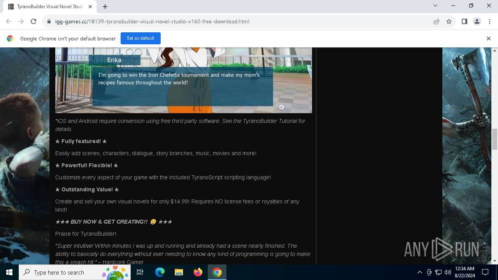Open the notification center
This screenshot has height=280, width=498.
[x=485, y=272]
